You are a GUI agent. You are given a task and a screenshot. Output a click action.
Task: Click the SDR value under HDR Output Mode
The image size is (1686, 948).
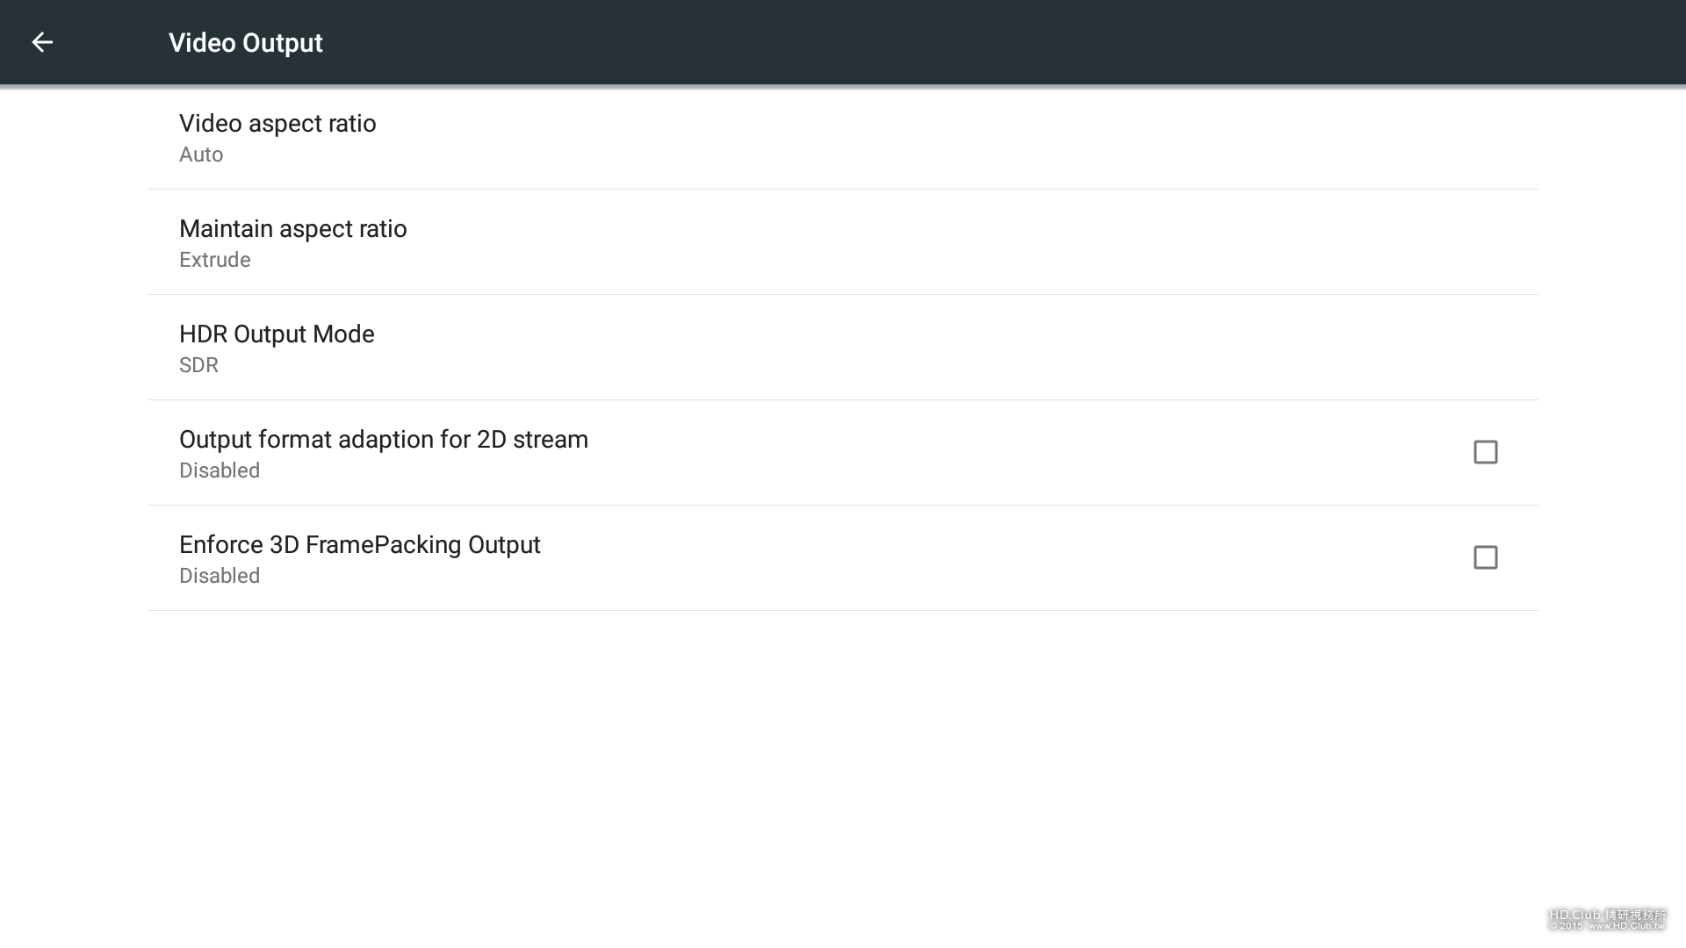pyautogui.click(x=198, y=365)
